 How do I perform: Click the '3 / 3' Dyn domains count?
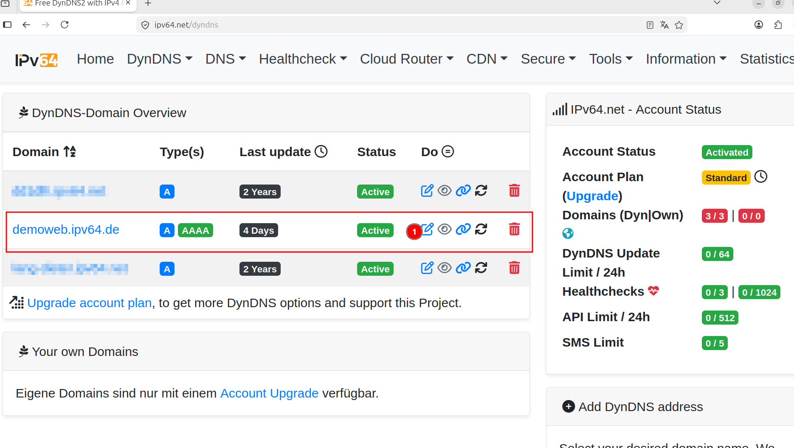(x=715, y=216)
